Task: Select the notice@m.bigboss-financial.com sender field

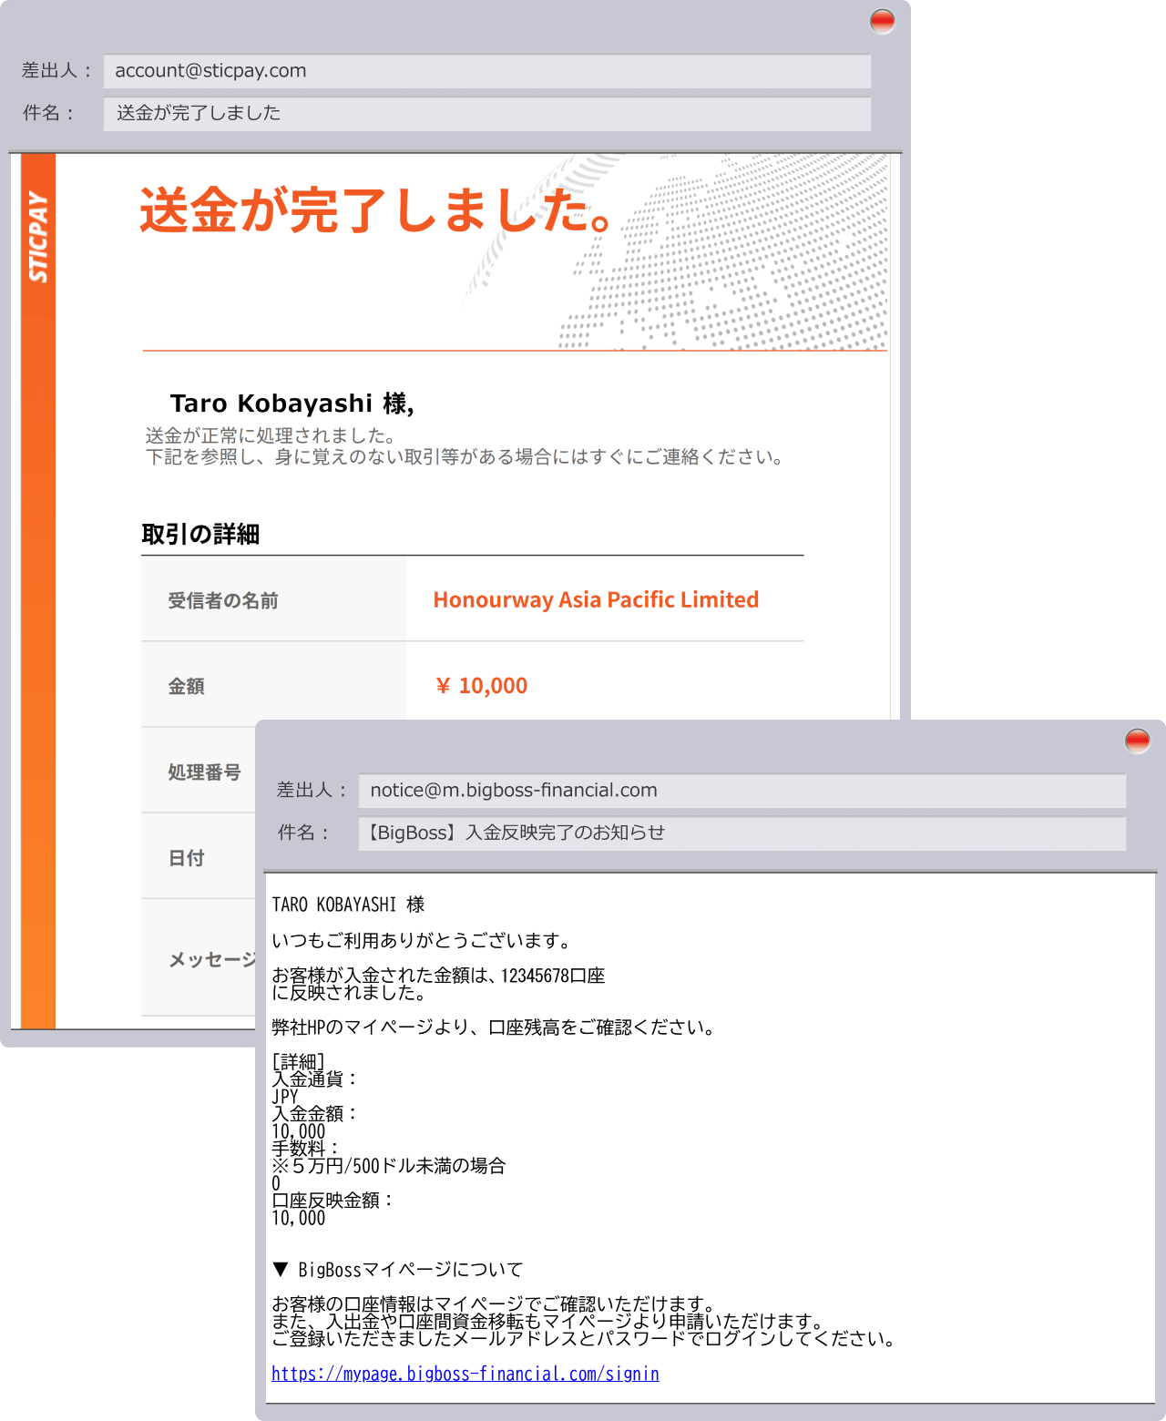Action: pyautogui.click(x=742, y=791)
